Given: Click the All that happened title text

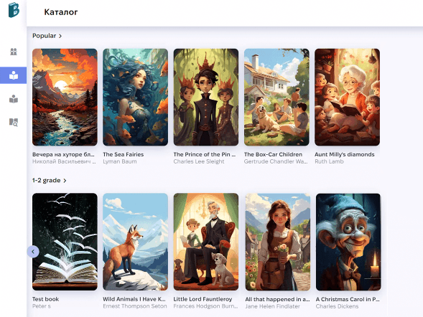Looking at the screenshot, I should click(x=278, y=299).
